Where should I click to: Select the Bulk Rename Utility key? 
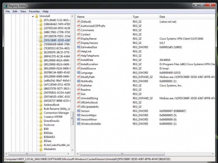pos(57,109)
